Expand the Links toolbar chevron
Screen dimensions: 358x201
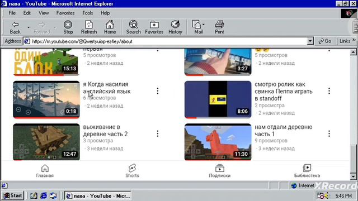(x=354, y=40)
